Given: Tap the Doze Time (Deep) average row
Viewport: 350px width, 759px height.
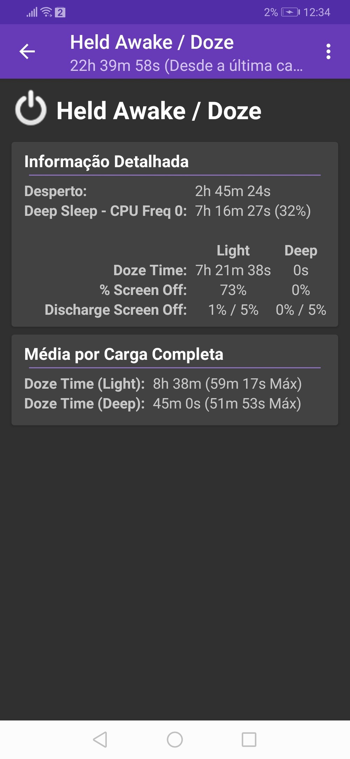Looking at the screenshot, I should point(162,403).
